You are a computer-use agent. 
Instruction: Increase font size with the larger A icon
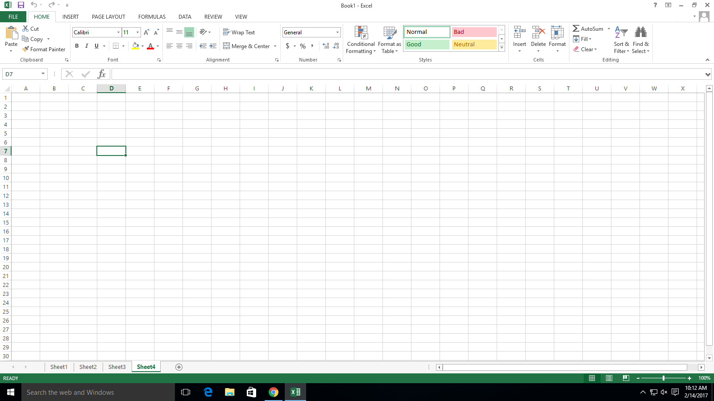click(x=146, y=32)
